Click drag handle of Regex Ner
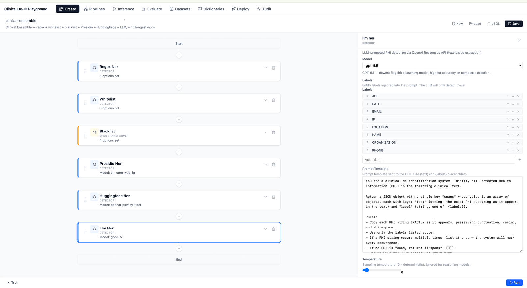This screenshot has height=288, width=527. 85,71
